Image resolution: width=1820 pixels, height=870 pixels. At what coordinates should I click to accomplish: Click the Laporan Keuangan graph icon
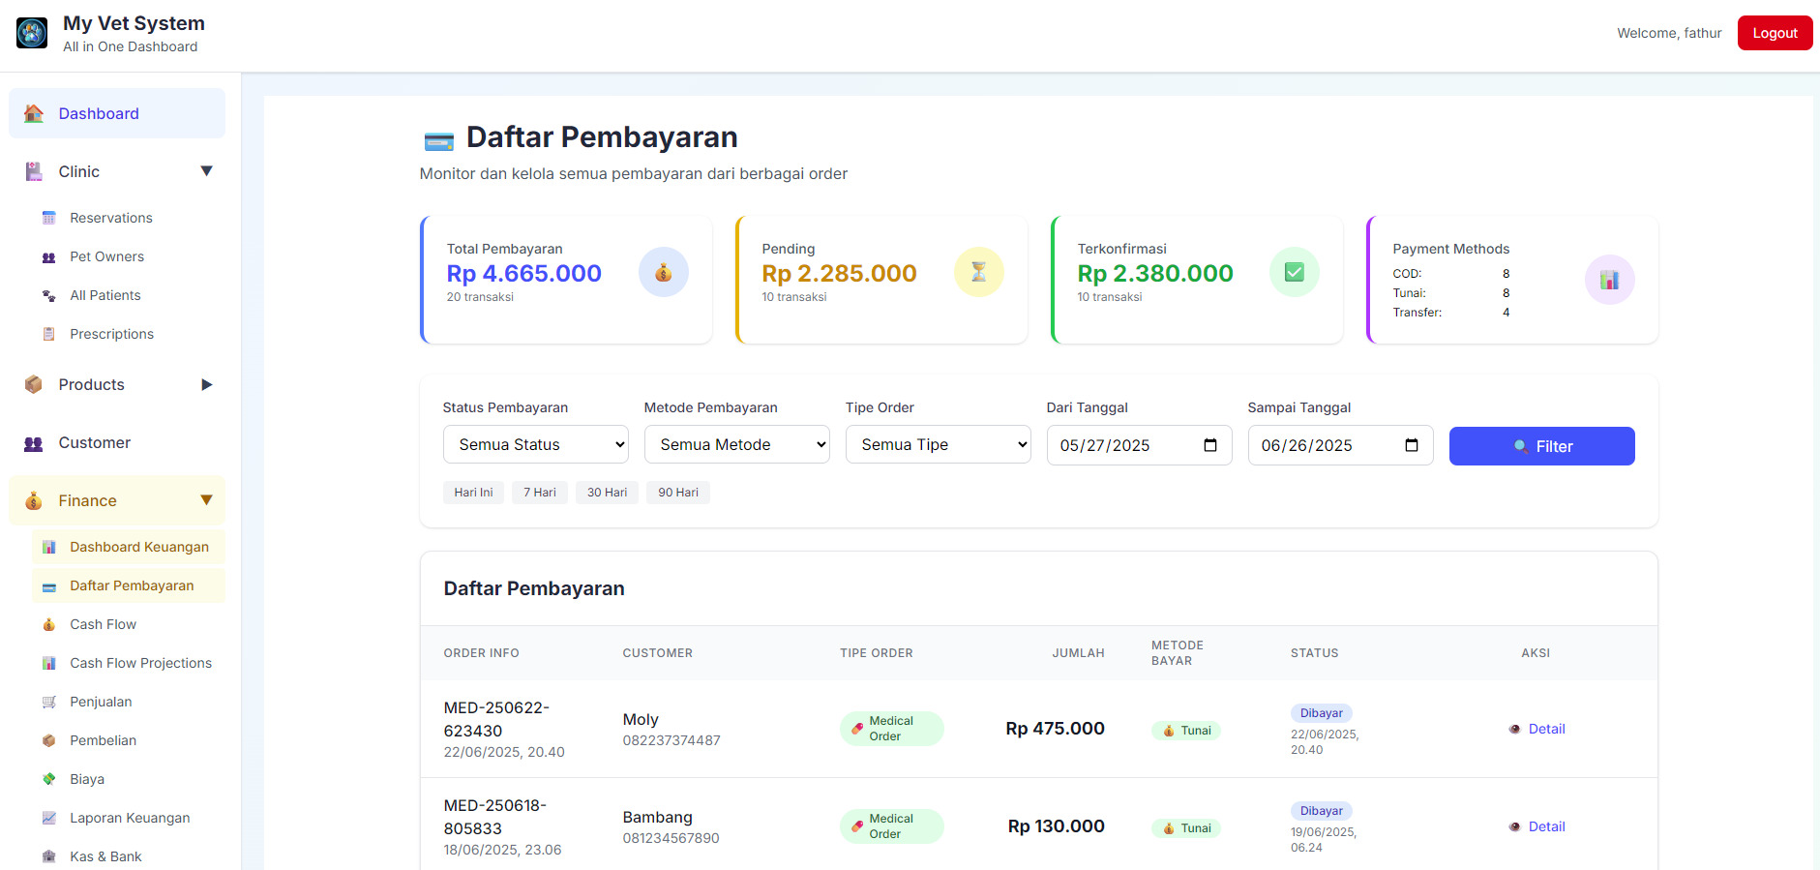[49, 818]
